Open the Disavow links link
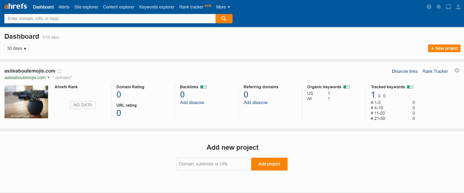This screenshot has width=464, height=193. tap(405, 71)
